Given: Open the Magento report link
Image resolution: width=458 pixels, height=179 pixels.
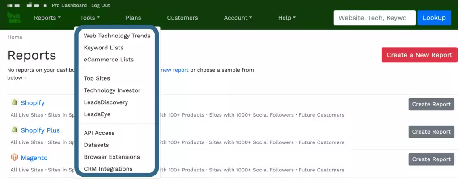Looking at the screenshot, I should (34, 158).
